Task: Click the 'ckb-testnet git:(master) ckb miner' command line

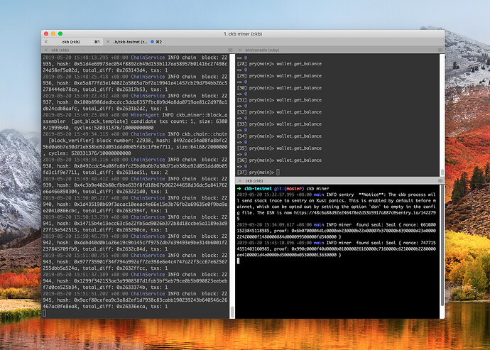Action: [x=283, y=189]
